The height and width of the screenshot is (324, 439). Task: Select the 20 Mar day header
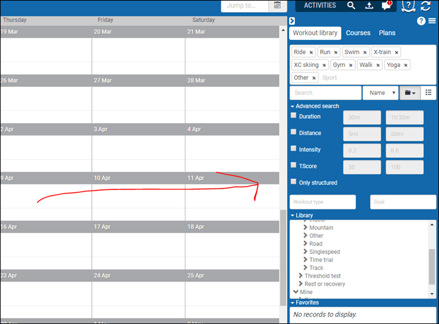point(138,32)
